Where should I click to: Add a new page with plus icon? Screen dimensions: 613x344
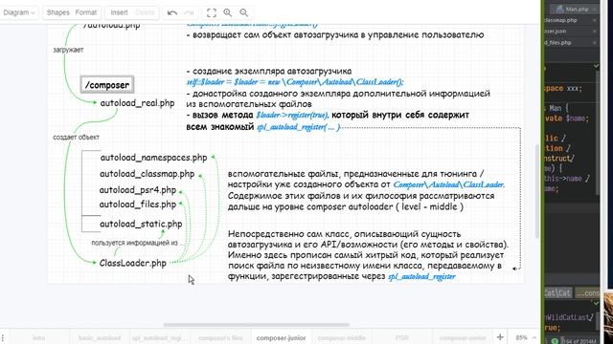pos(500,337)
